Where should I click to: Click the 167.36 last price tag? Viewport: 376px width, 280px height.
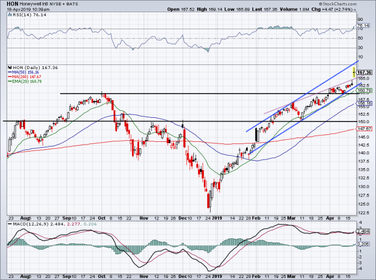[x=365, y=72]
